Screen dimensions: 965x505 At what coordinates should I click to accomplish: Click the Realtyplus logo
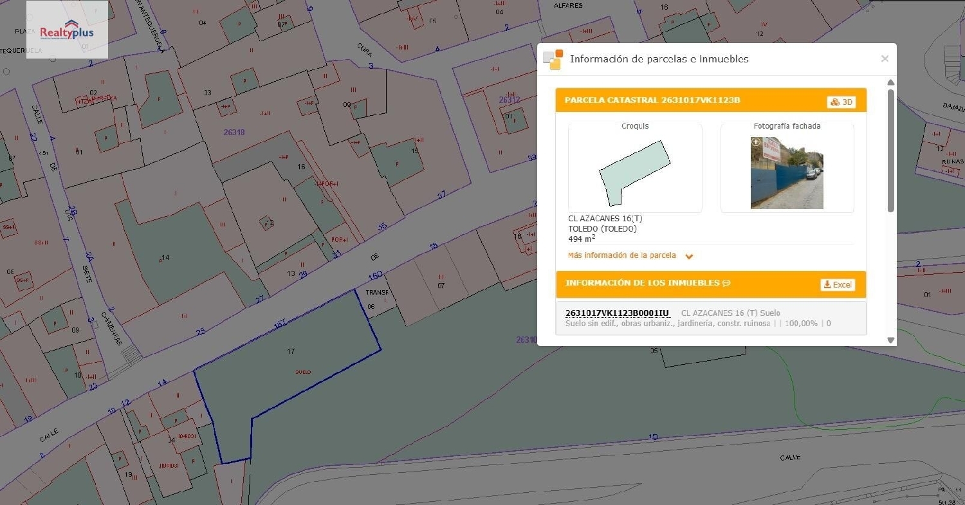pyautogui.click(x=67, y=30)
